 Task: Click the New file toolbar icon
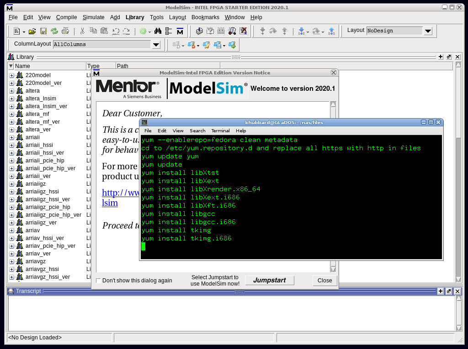[17, 31]
